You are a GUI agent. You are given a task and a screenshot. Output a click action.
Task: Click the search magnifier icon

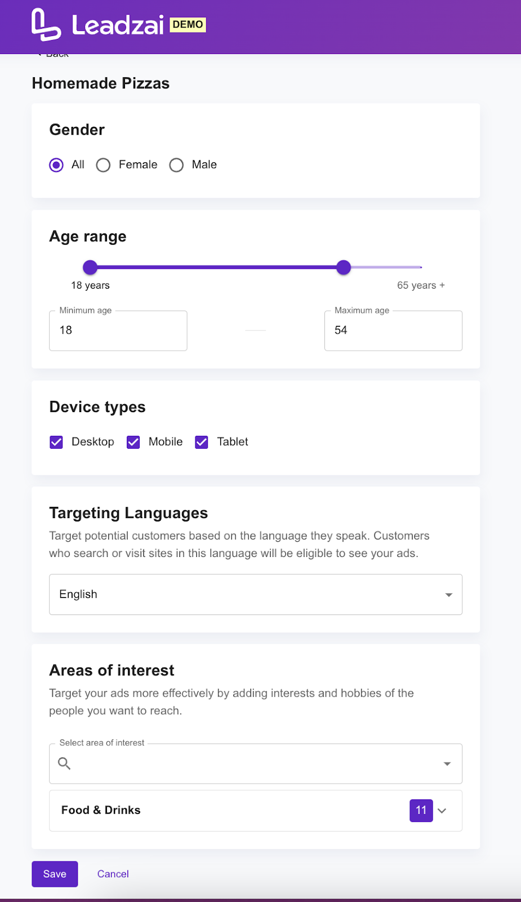[x=64, y=763]
